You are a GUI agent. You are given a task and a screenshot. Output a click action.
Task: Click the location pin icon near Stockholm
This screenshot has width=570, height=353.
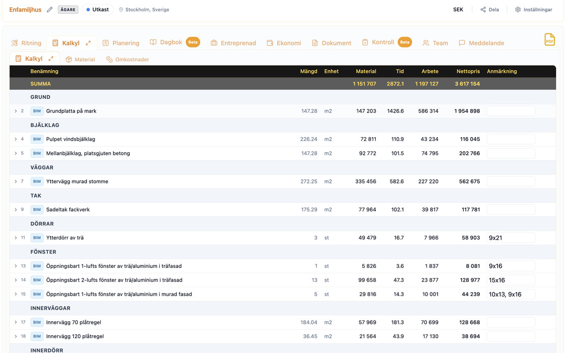[121, 10]
